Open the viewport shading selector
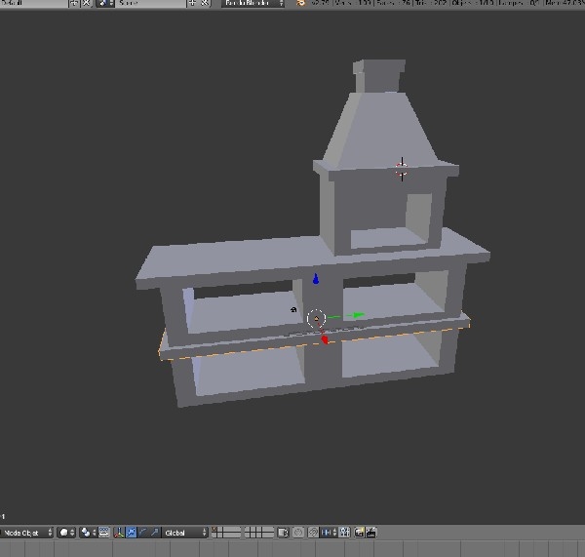This screenshot has height=557, width=585. 65,533
